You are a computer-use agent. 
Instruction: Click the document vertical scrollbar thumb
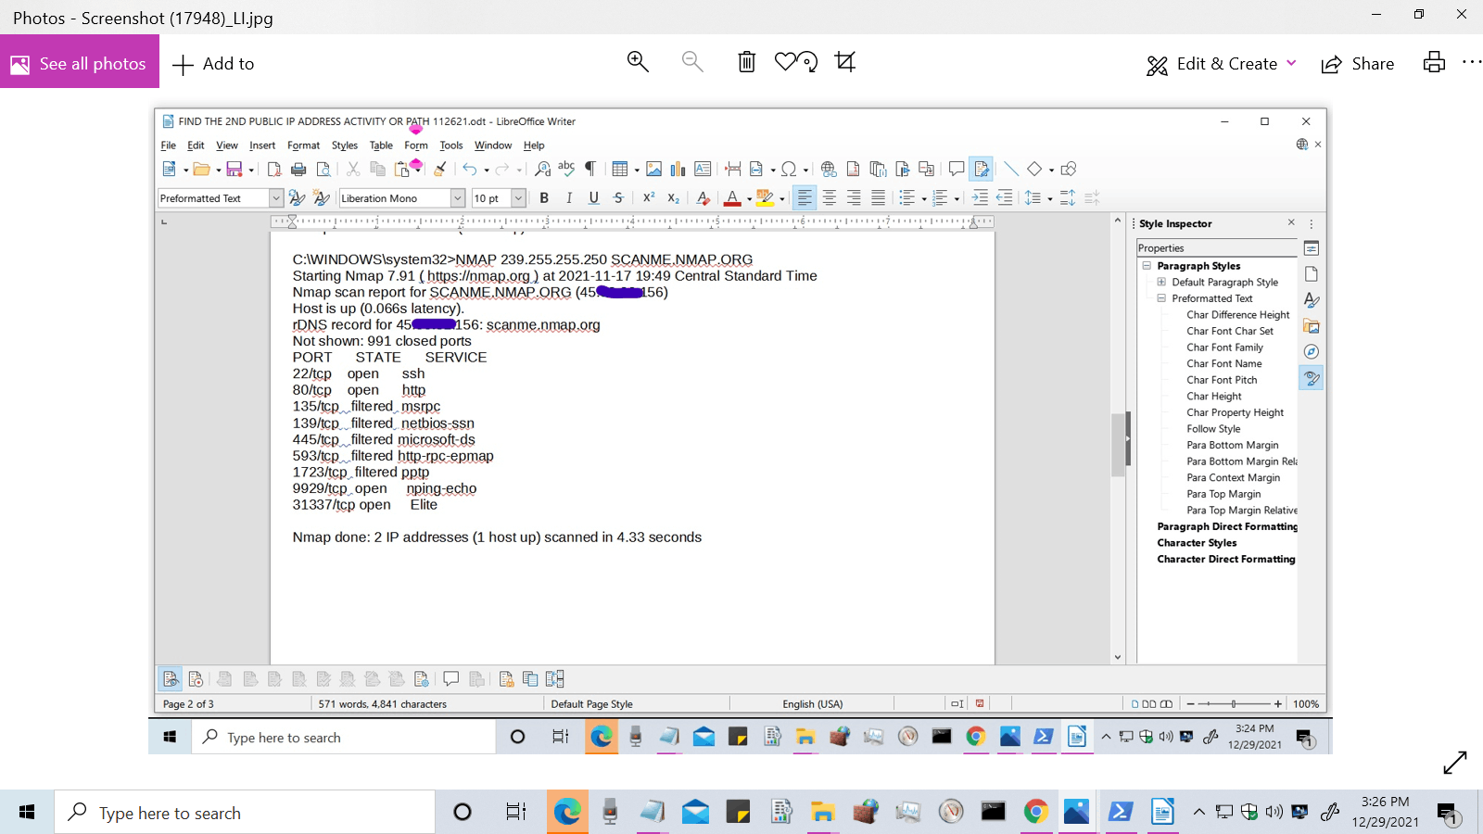[1119, 444]
